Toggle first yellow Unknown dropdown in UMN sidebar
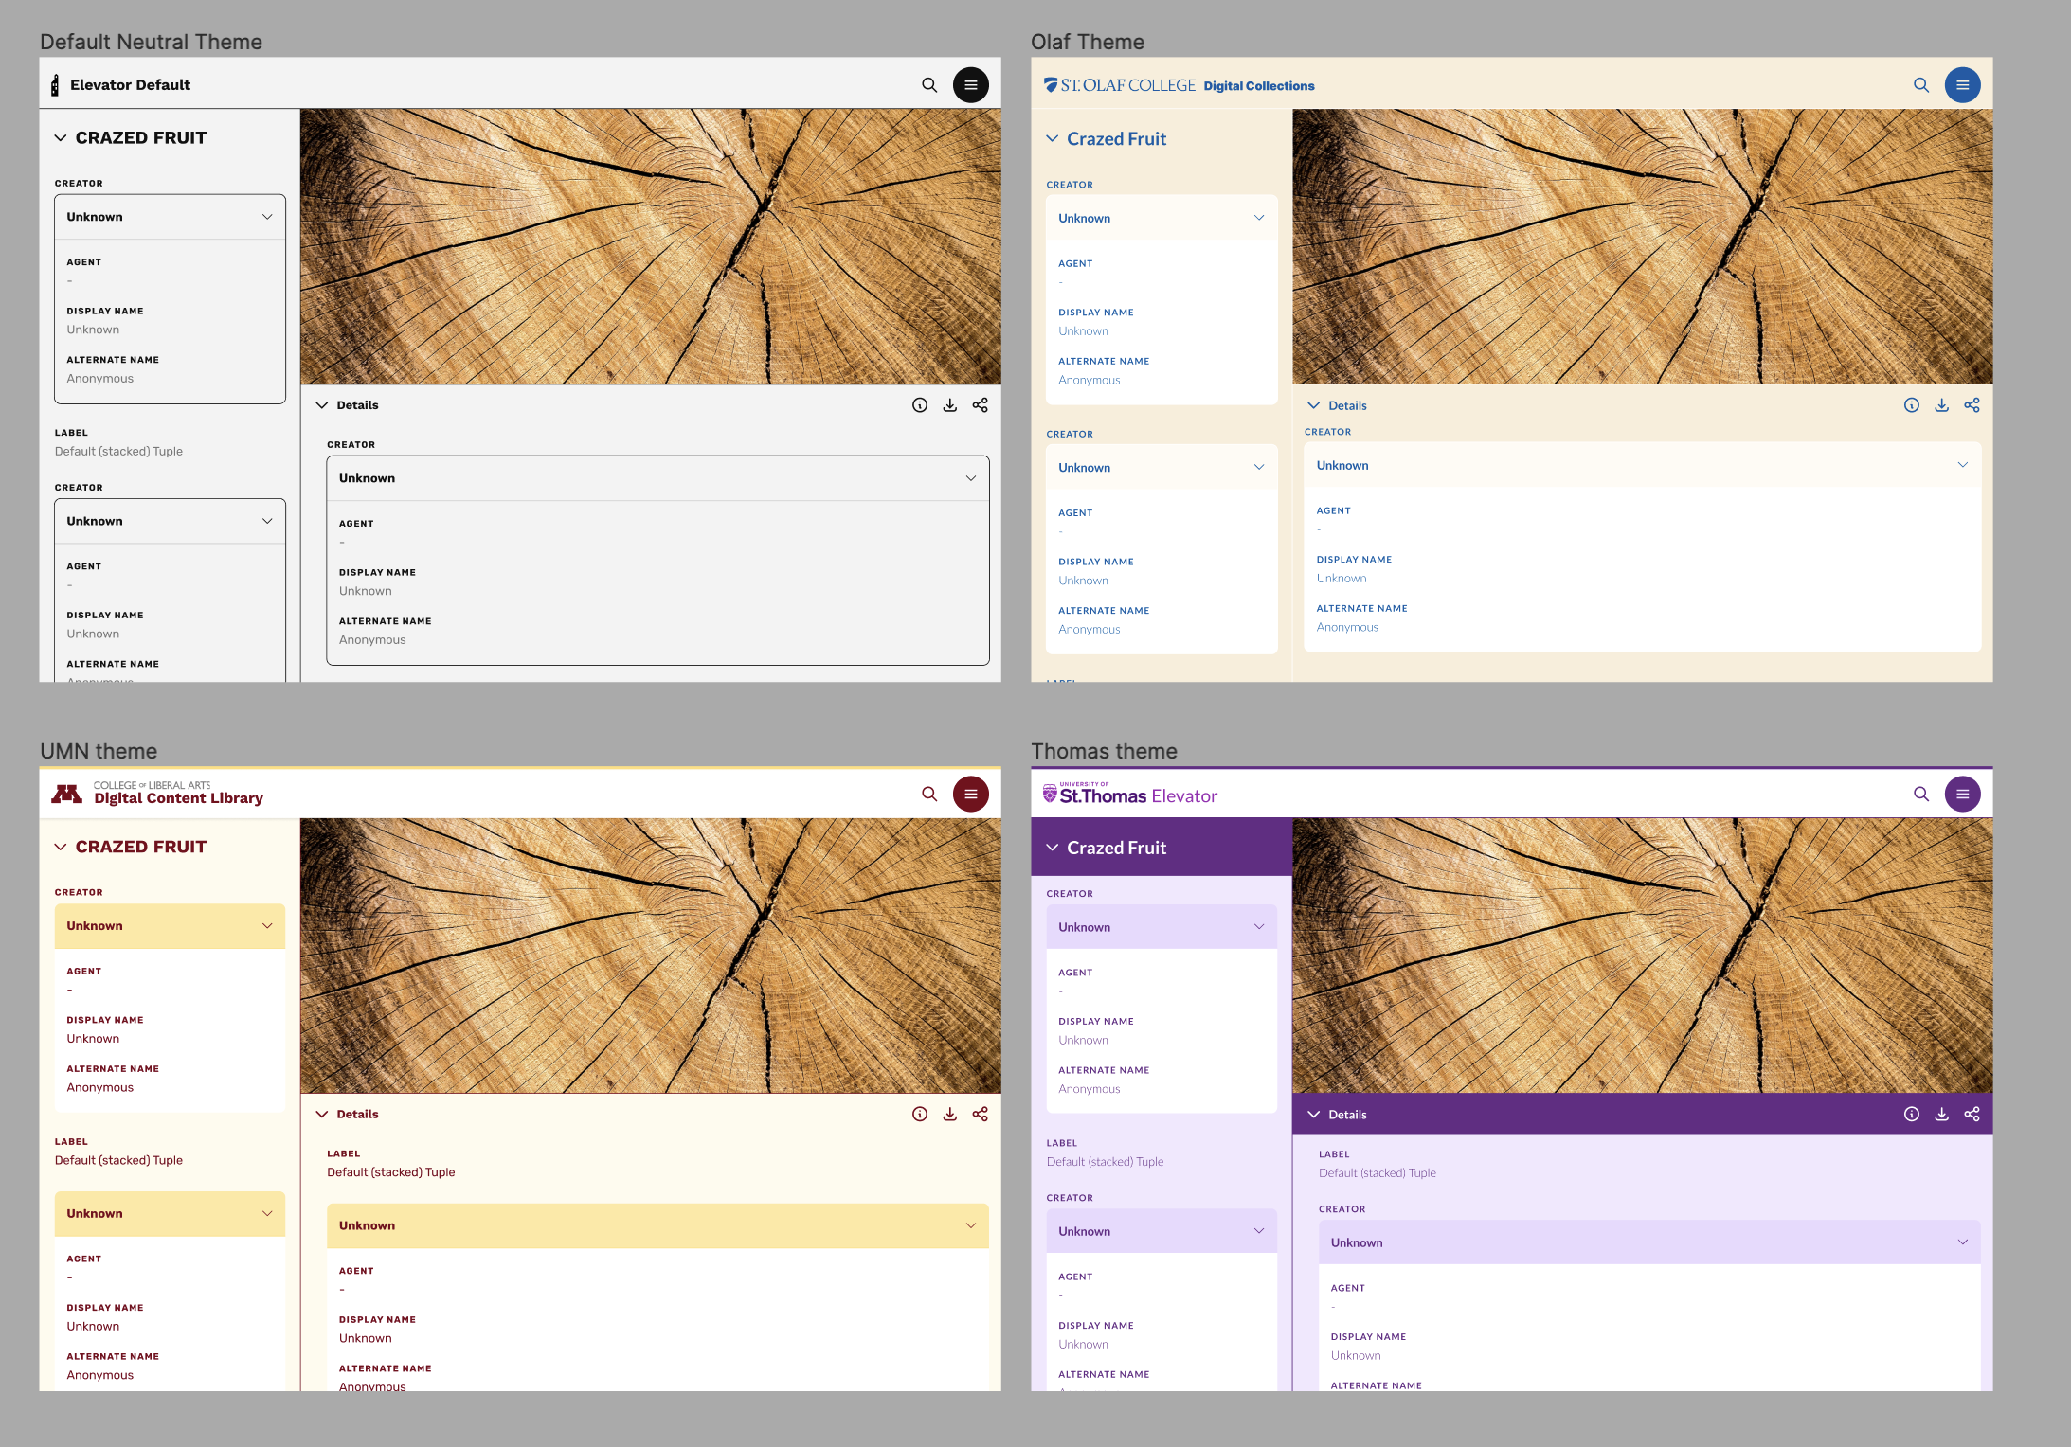The width and height of the screenshot is (2071, 1447). click(x=171, y=926)
